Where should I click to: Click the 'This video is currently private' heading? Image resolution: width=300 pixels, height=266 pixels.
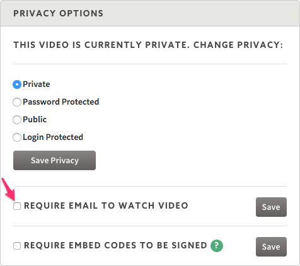[148, 45]
